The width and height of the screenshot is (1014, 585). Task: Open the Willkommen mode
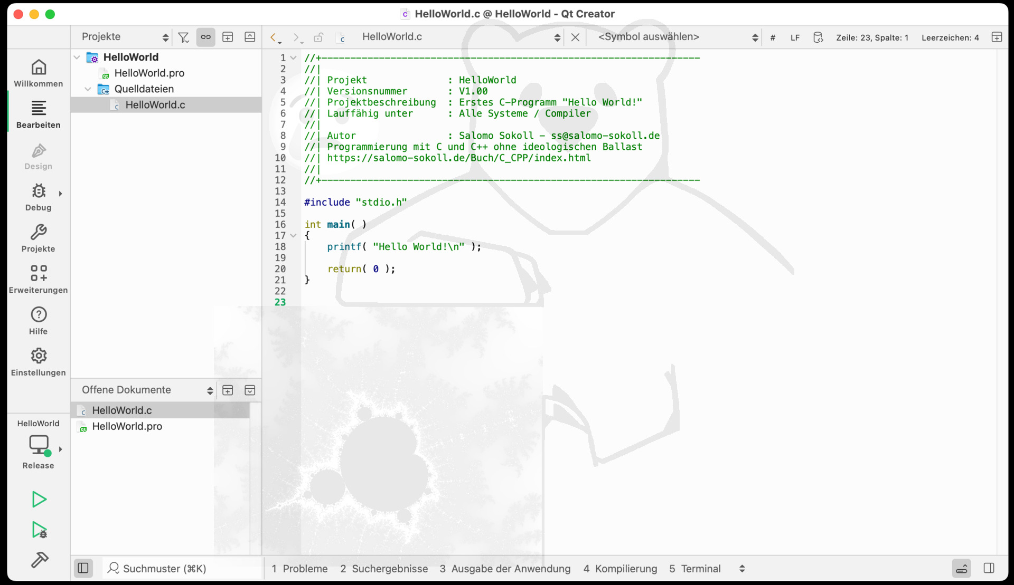[39, 73]
